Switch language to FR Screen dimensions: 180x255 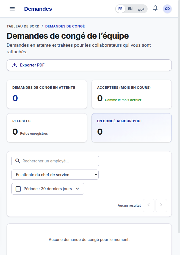[120, 9]
